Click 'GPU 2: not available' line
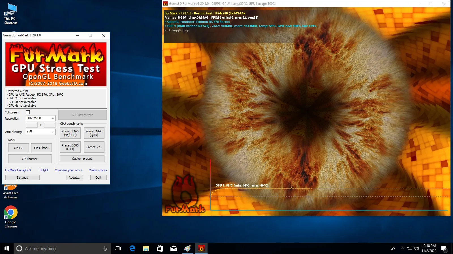Image resolution: width=453 pixels, height=254 pixels. (22, 98)
